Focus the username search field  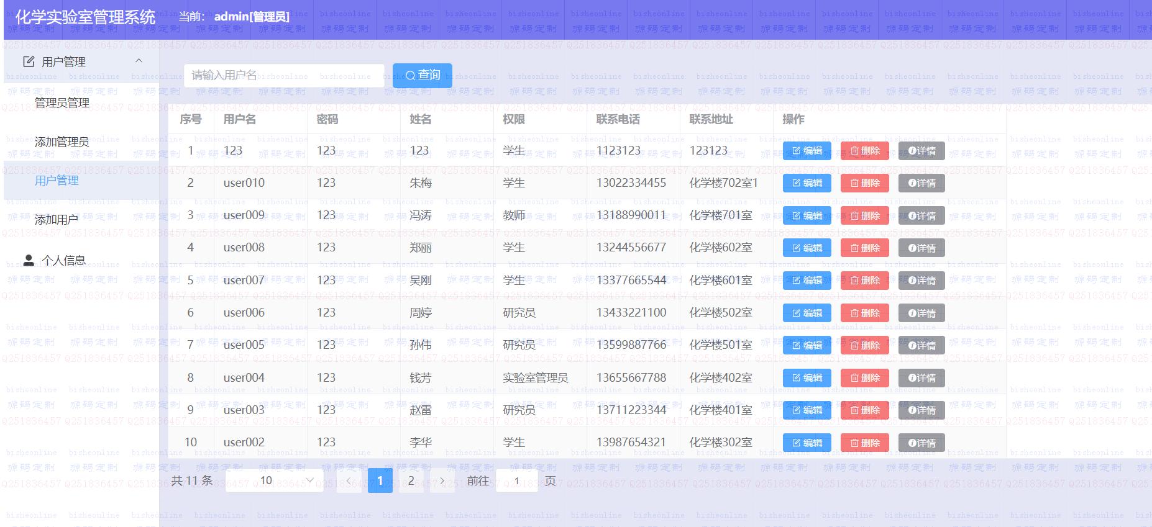tap(283, 75)
